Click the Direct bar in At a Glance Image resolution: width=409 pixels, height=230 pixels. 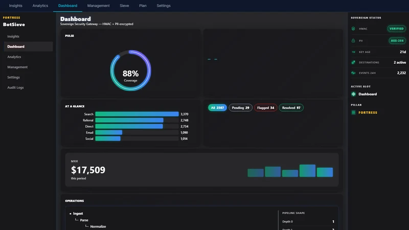[x=129, y=126]
